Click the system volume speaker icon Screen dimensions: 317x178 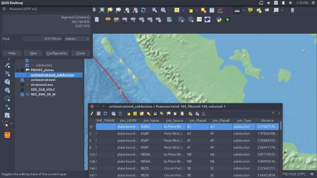290,3
